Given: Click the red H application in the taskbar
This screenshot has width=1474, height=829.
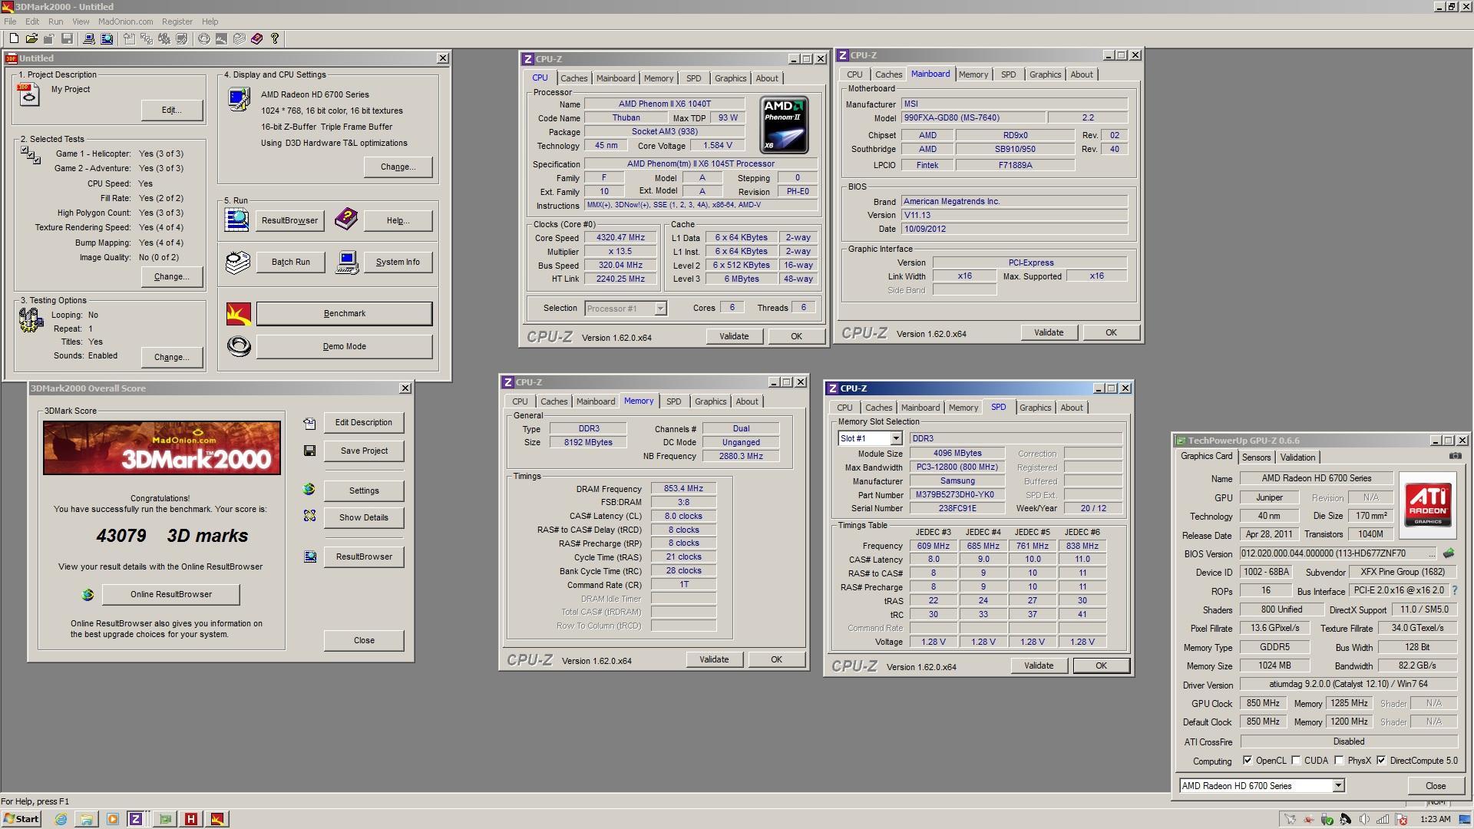Looking at the screenshot, I should point(191,819).
